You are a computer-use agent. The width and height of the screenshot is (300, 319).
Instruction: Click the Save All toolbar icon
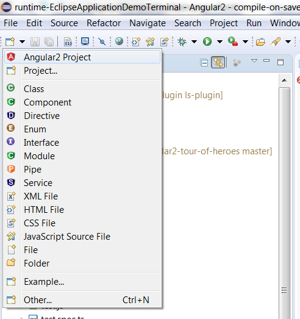click(49, 41)
